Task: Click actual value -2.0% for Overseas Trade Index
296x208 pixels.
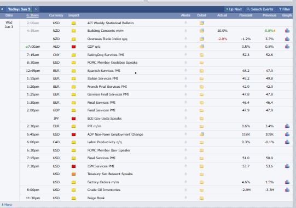Action: pyautogui.click(x=222, y=39)
